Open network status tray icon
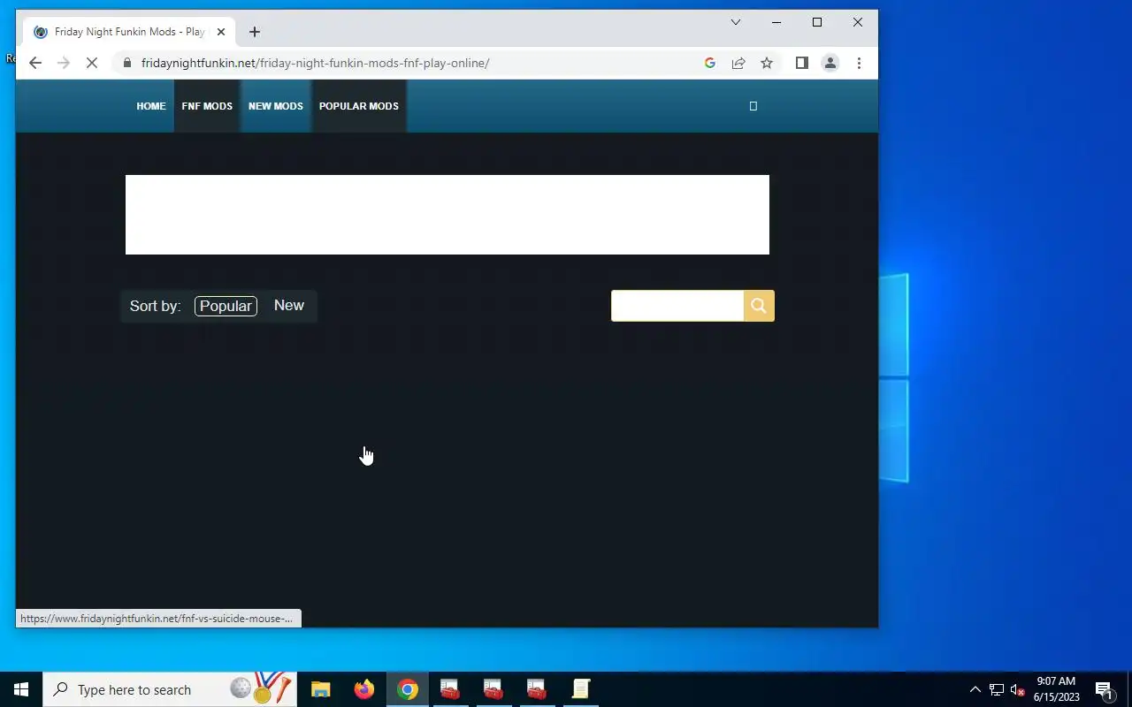Screen dimensions: 1132x707 [x=997, y=690]
